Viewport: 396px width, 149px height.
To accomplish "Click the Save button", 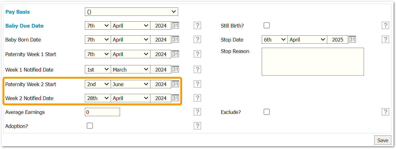I will pyautogui.click(x=383, y=140).
